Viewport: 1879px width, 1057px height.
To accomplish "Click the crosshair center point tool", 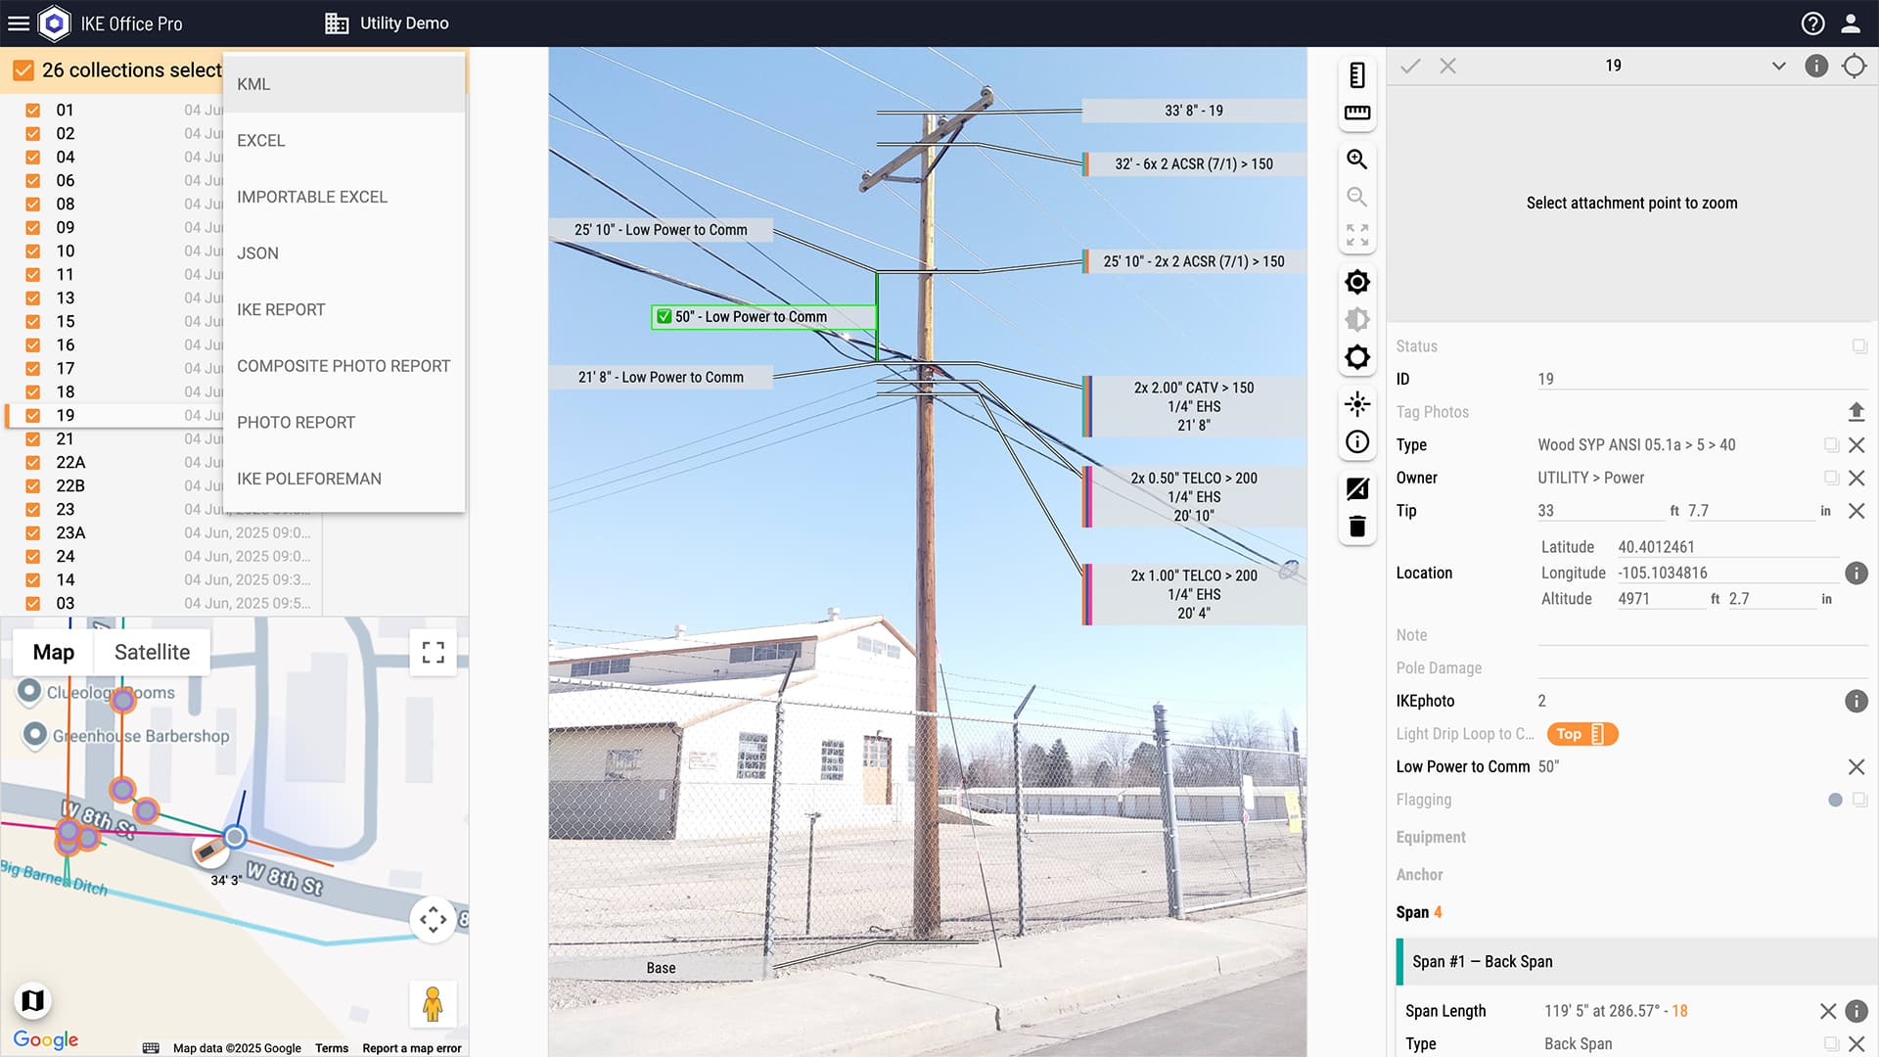I will 1357,403.
